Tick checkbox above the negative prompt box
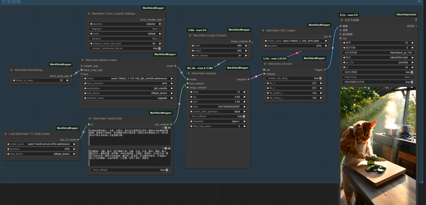Viewport: 426px width, 205px height. click(166, 148)
